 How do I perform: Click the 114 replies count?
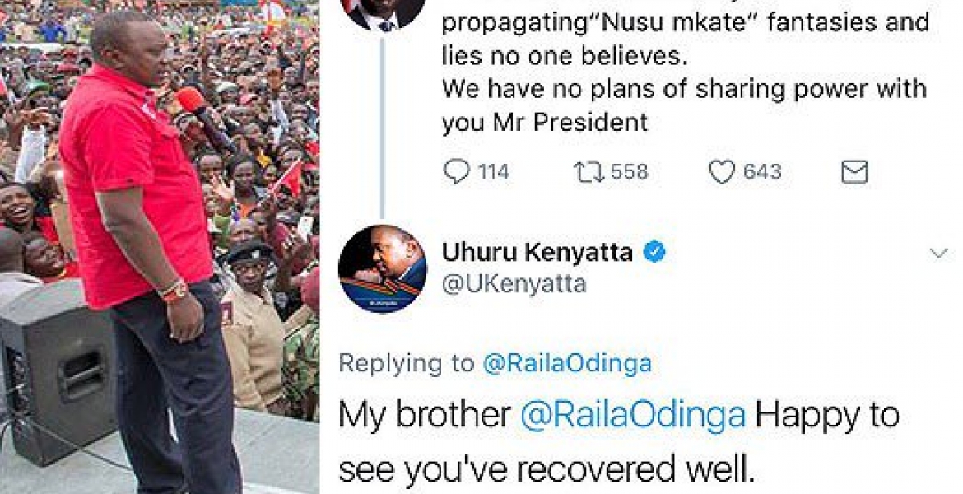pyautogui.click(x=494, y=172)
